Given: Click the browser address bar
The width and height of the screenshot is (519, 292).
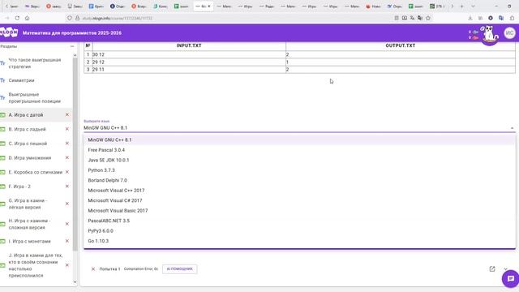Looking at the screenshot, I should pos(232,18).
